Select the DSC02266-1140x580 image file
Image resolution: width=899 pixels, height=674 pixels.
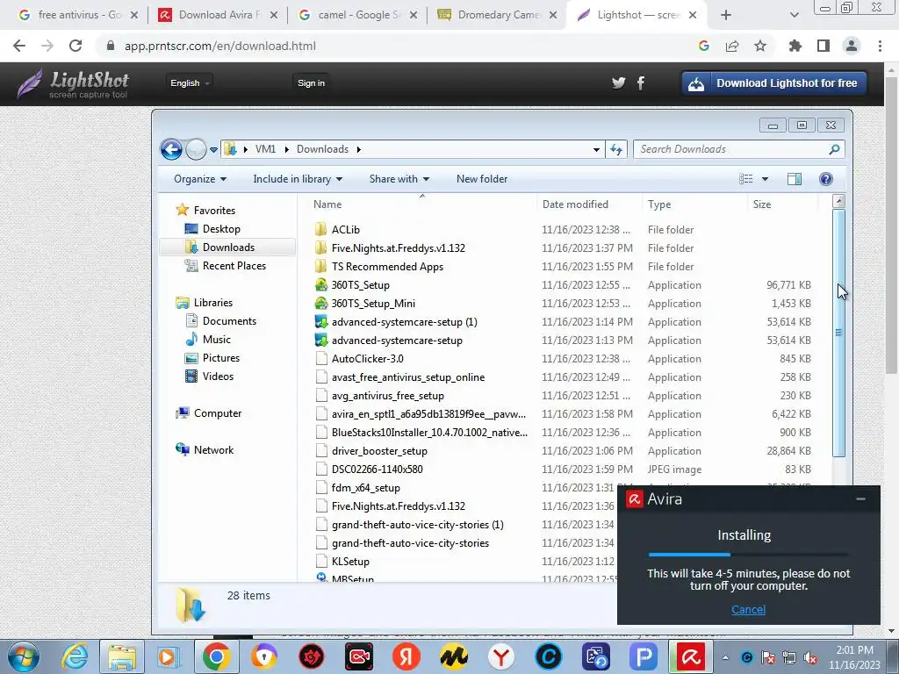coord(377,470)
